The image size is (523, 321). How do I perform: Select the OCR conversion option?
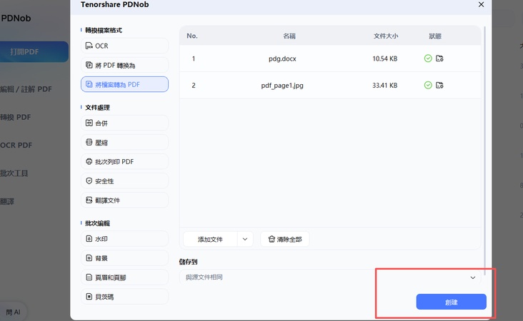pyautogui.click(x=124, y=46)
